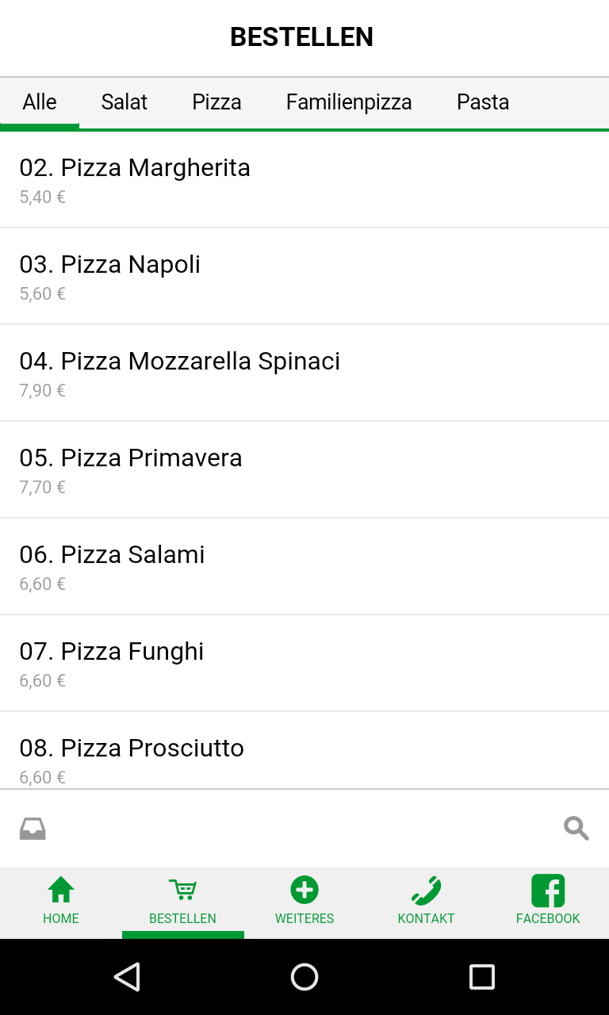This screenshot has width=609, height=1015.
Task: Switch to the Pizza tab
Action: pyautogui.click(x=216, y=102)
